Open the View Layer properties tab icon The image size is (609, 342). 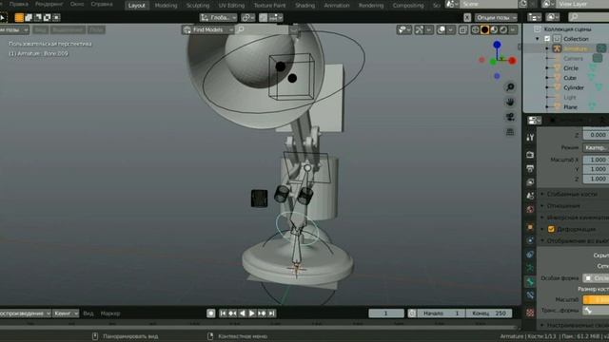point(530,181)
